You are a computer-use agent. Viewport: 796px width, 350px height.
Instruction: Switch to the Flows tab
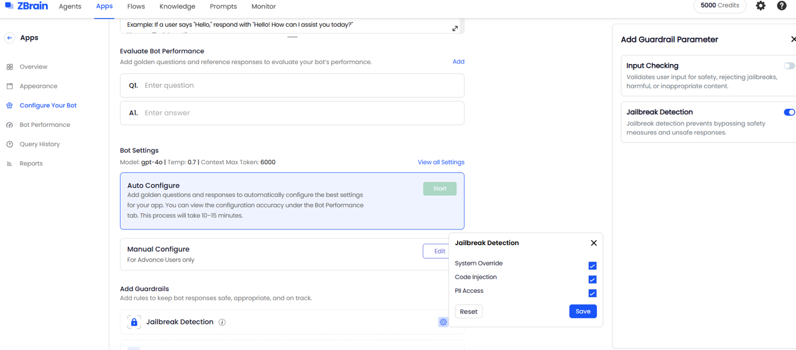136,7
